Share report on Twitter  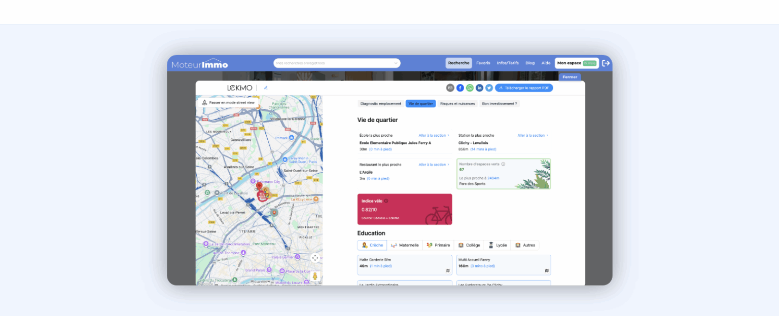coord(489,88)
